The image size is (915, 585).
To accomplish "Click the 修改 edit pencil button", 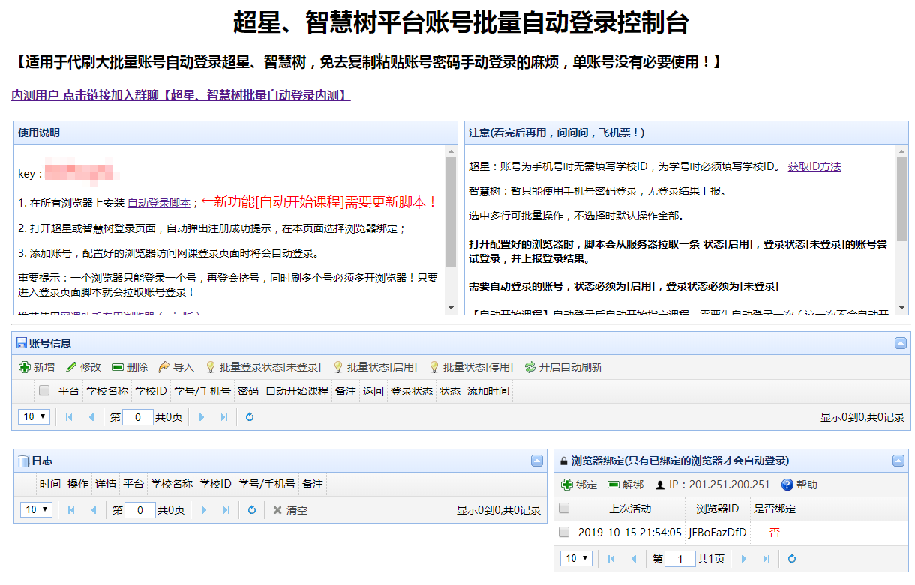I will click(83, 367).
